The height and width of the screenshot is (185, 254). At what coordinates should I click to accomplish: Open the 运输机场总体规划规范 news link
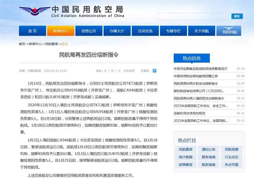coord(190,113)
